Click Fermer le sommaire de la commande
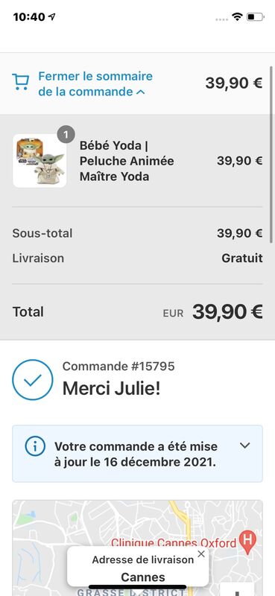275x596 pixels. (x=95, y=83)
